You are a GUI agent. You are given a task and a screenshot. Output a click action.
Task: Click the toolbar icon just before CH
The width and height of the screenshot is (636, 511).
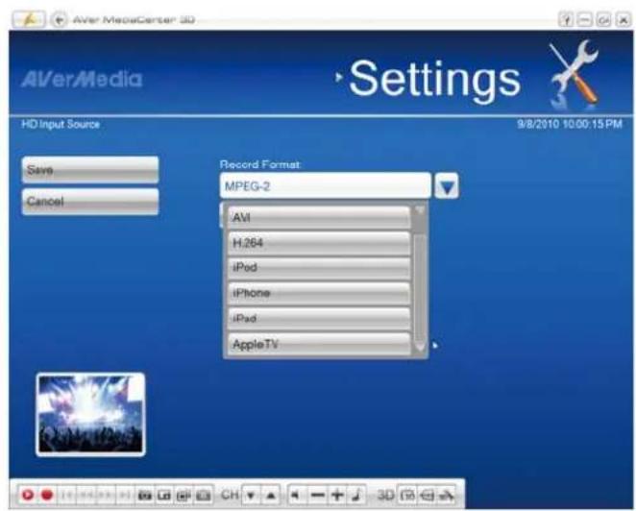click(x=203, y=496)
